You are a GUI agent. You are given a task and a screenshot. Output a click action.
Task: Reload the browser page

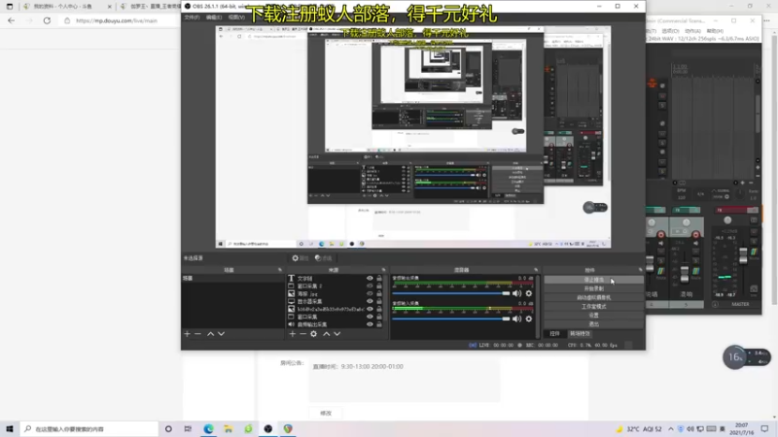click(x=47, y=20)
